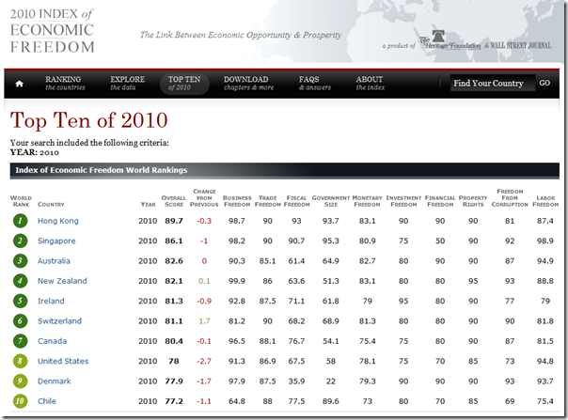Click the rank 2 green badge

21,241
